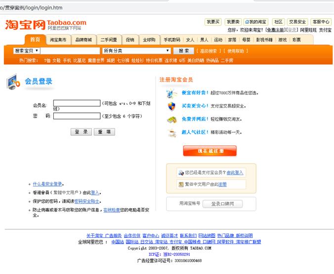Open the 在线检查 link
This screenshot has width=334, height=274.
tap(112, 210)
